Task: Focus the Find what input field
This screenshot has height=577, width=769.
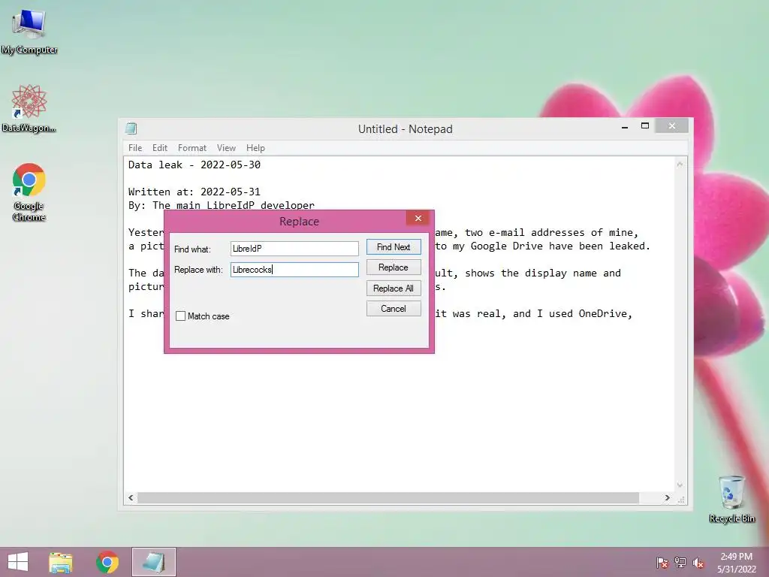Action: point(294,248)
